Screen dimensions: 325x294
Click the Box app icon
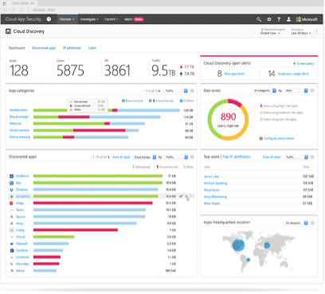tap(11, 183)
